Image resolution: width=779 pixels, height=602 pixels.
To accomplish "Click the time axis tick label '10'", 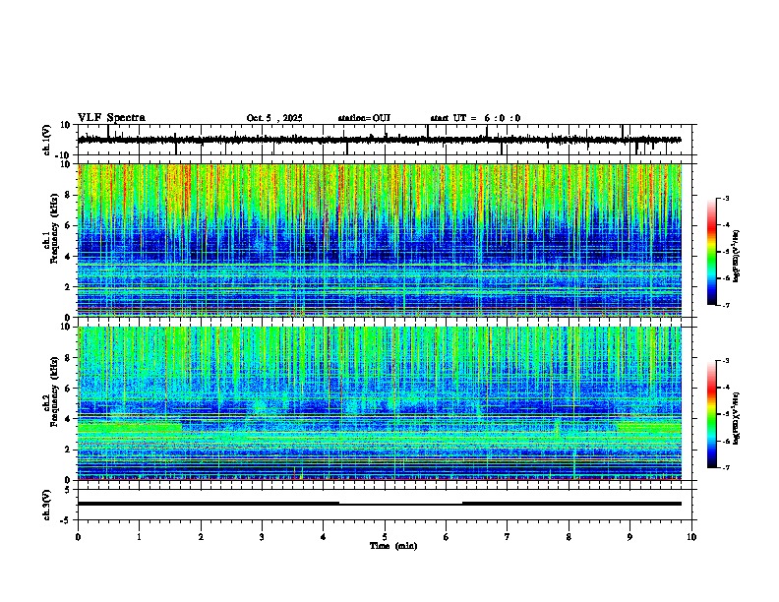I will (x=691, y=537).
